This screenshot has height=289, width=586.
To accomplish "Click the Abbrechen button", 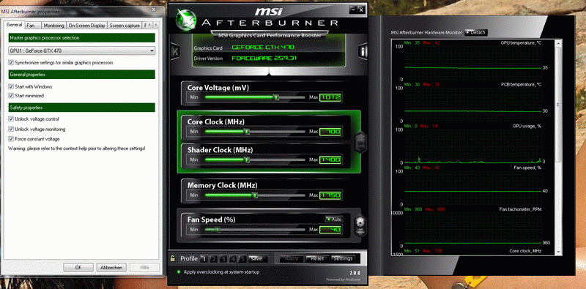I will point(111,267).
